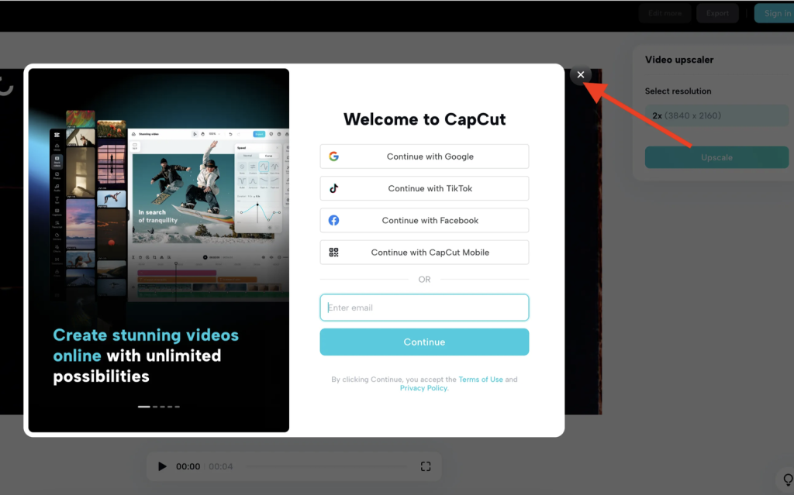This screenshot has width=794, height=495.
Task: Click the Enter email input field
Action: pos(424,308)
